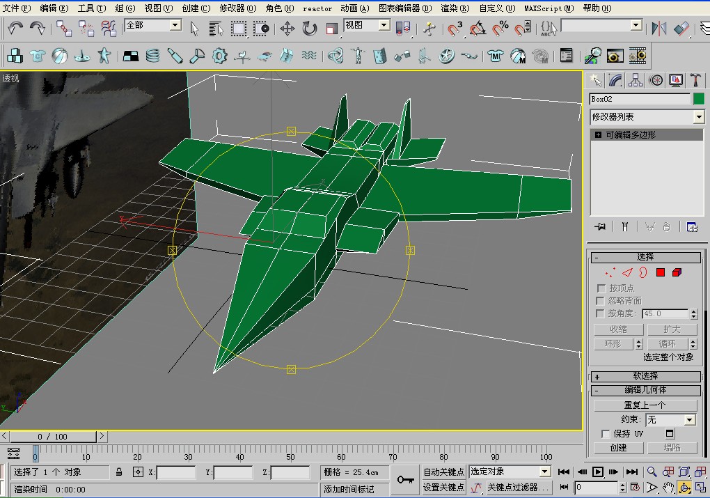This screenshot has width=710, height=498.
Task: Click the Redo arrow icon
Action: point(37,29)
